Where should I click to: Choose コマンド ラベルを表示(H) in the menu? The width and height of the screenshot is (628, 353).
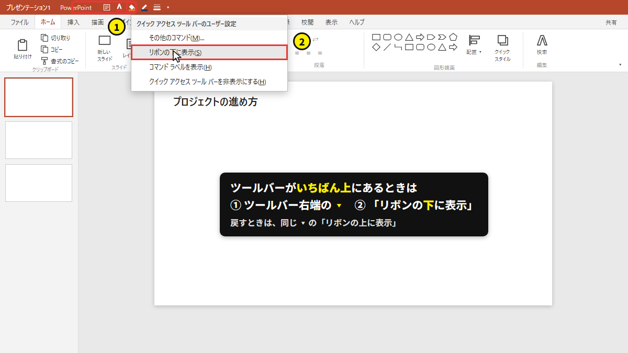tap(209, 67)
